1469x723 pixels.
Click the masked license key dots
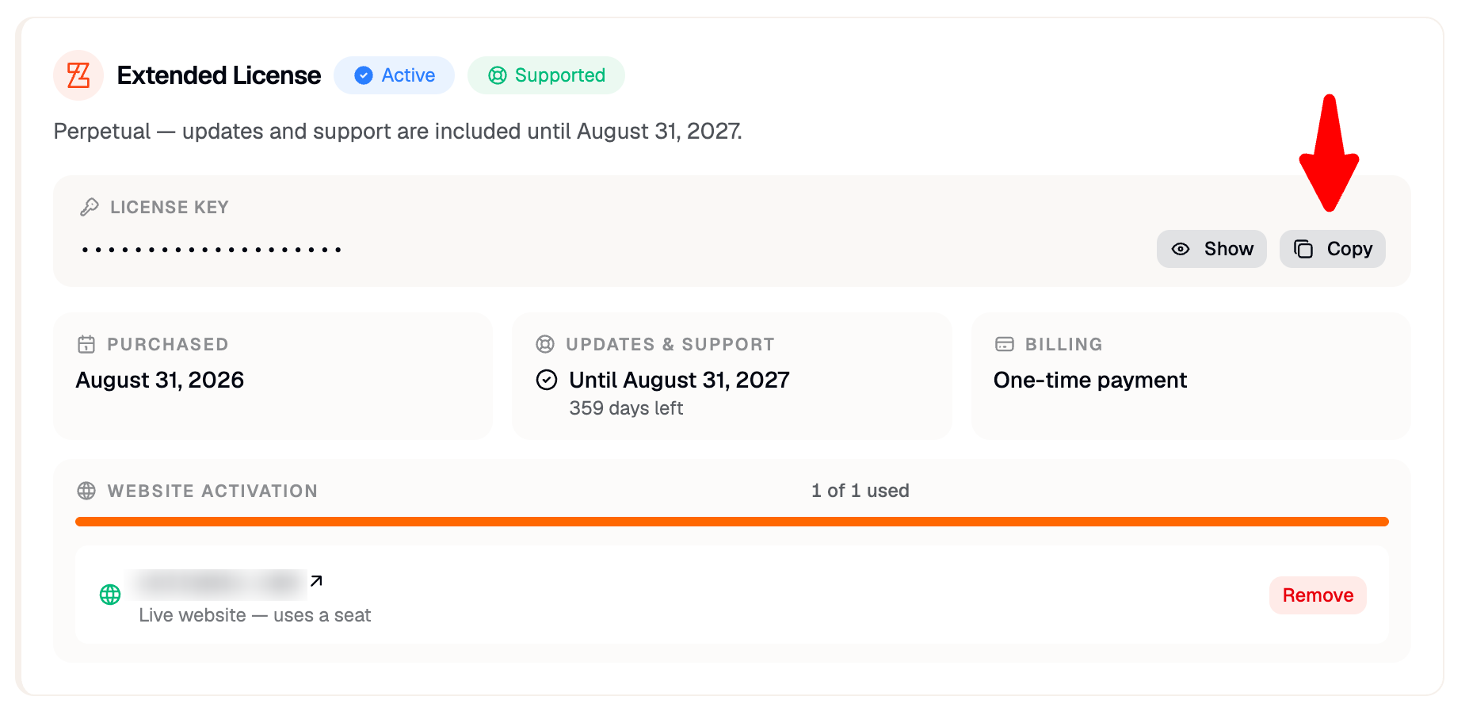[x=212, y=250]
